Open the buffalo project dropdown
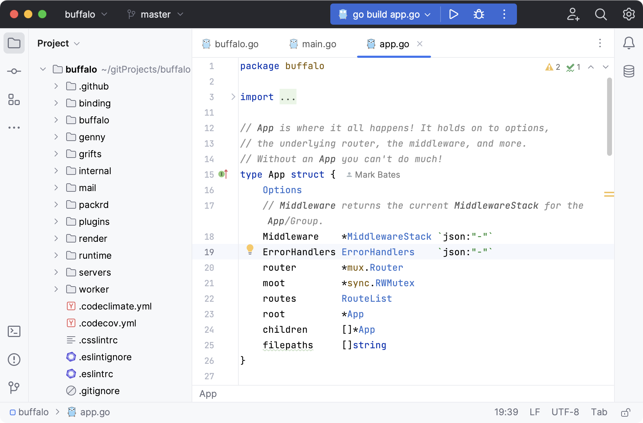Screen dimensions: 643x423 (x=86, y=14)
